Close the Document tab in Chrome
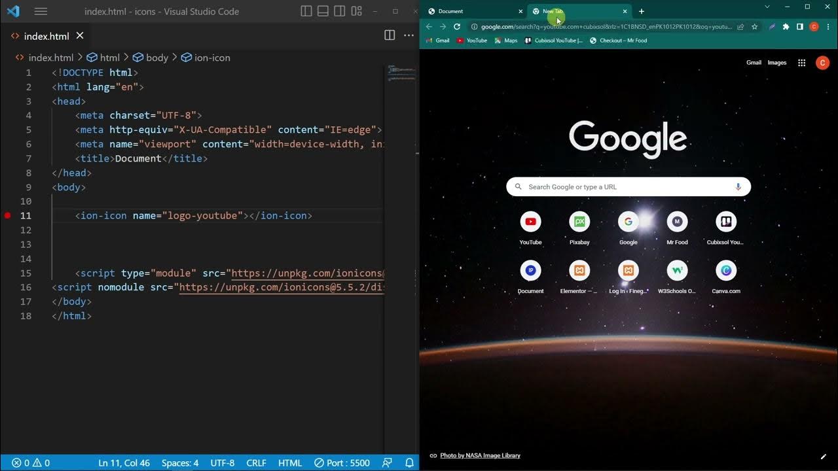838x471 pixels. click(520, 11)
